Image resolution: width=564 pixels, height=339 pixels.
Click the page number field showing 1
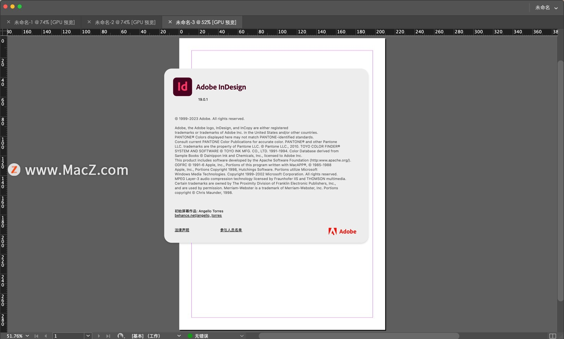pyautogui.click(x=69, y=336)
